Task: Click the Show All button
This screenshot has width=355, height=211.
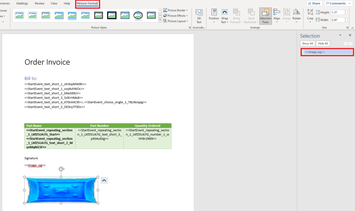Action: point(308,44)
